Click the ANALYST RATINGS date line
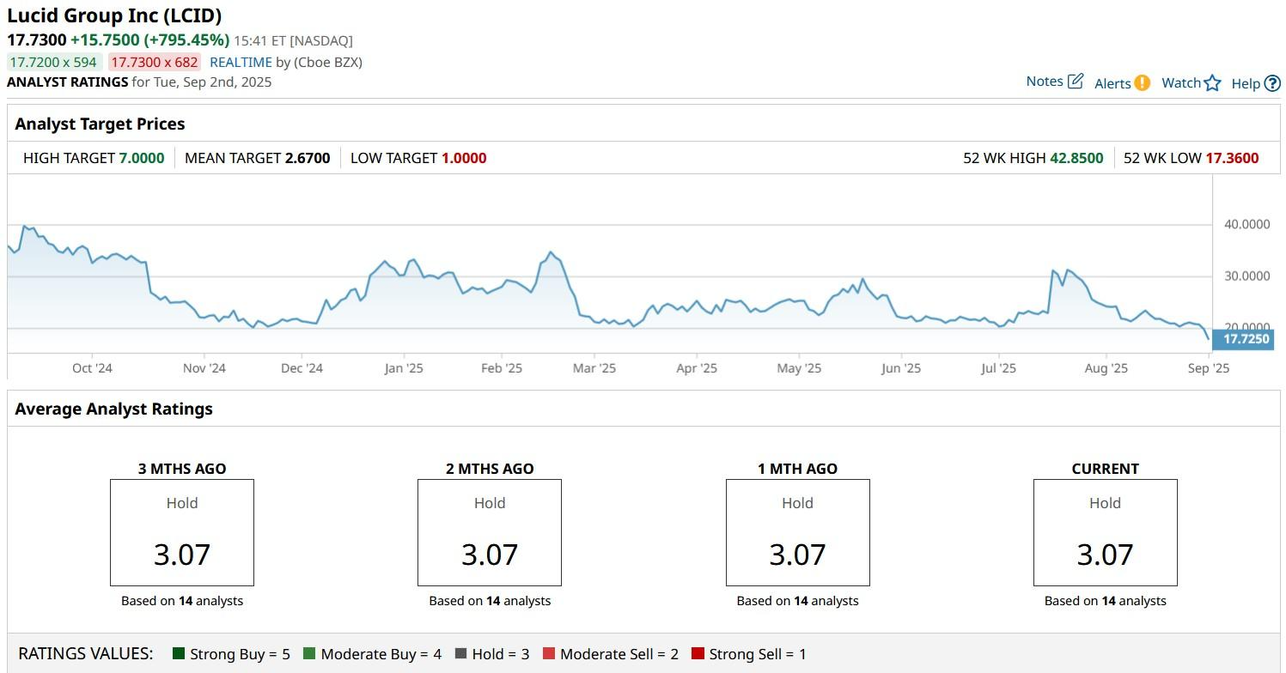This screenshot has height=673, width=1286. pos(139,82)
